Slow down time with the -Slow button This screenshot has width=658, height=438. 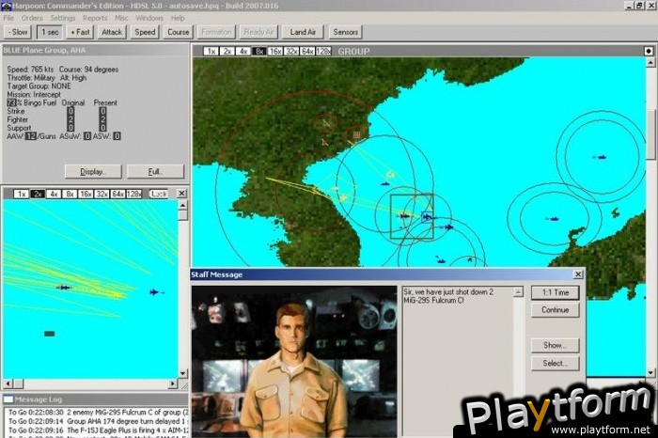(x=18, y=32)
